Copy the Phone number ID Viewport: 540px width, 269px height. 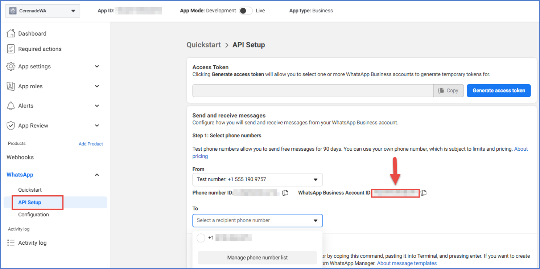285,193
